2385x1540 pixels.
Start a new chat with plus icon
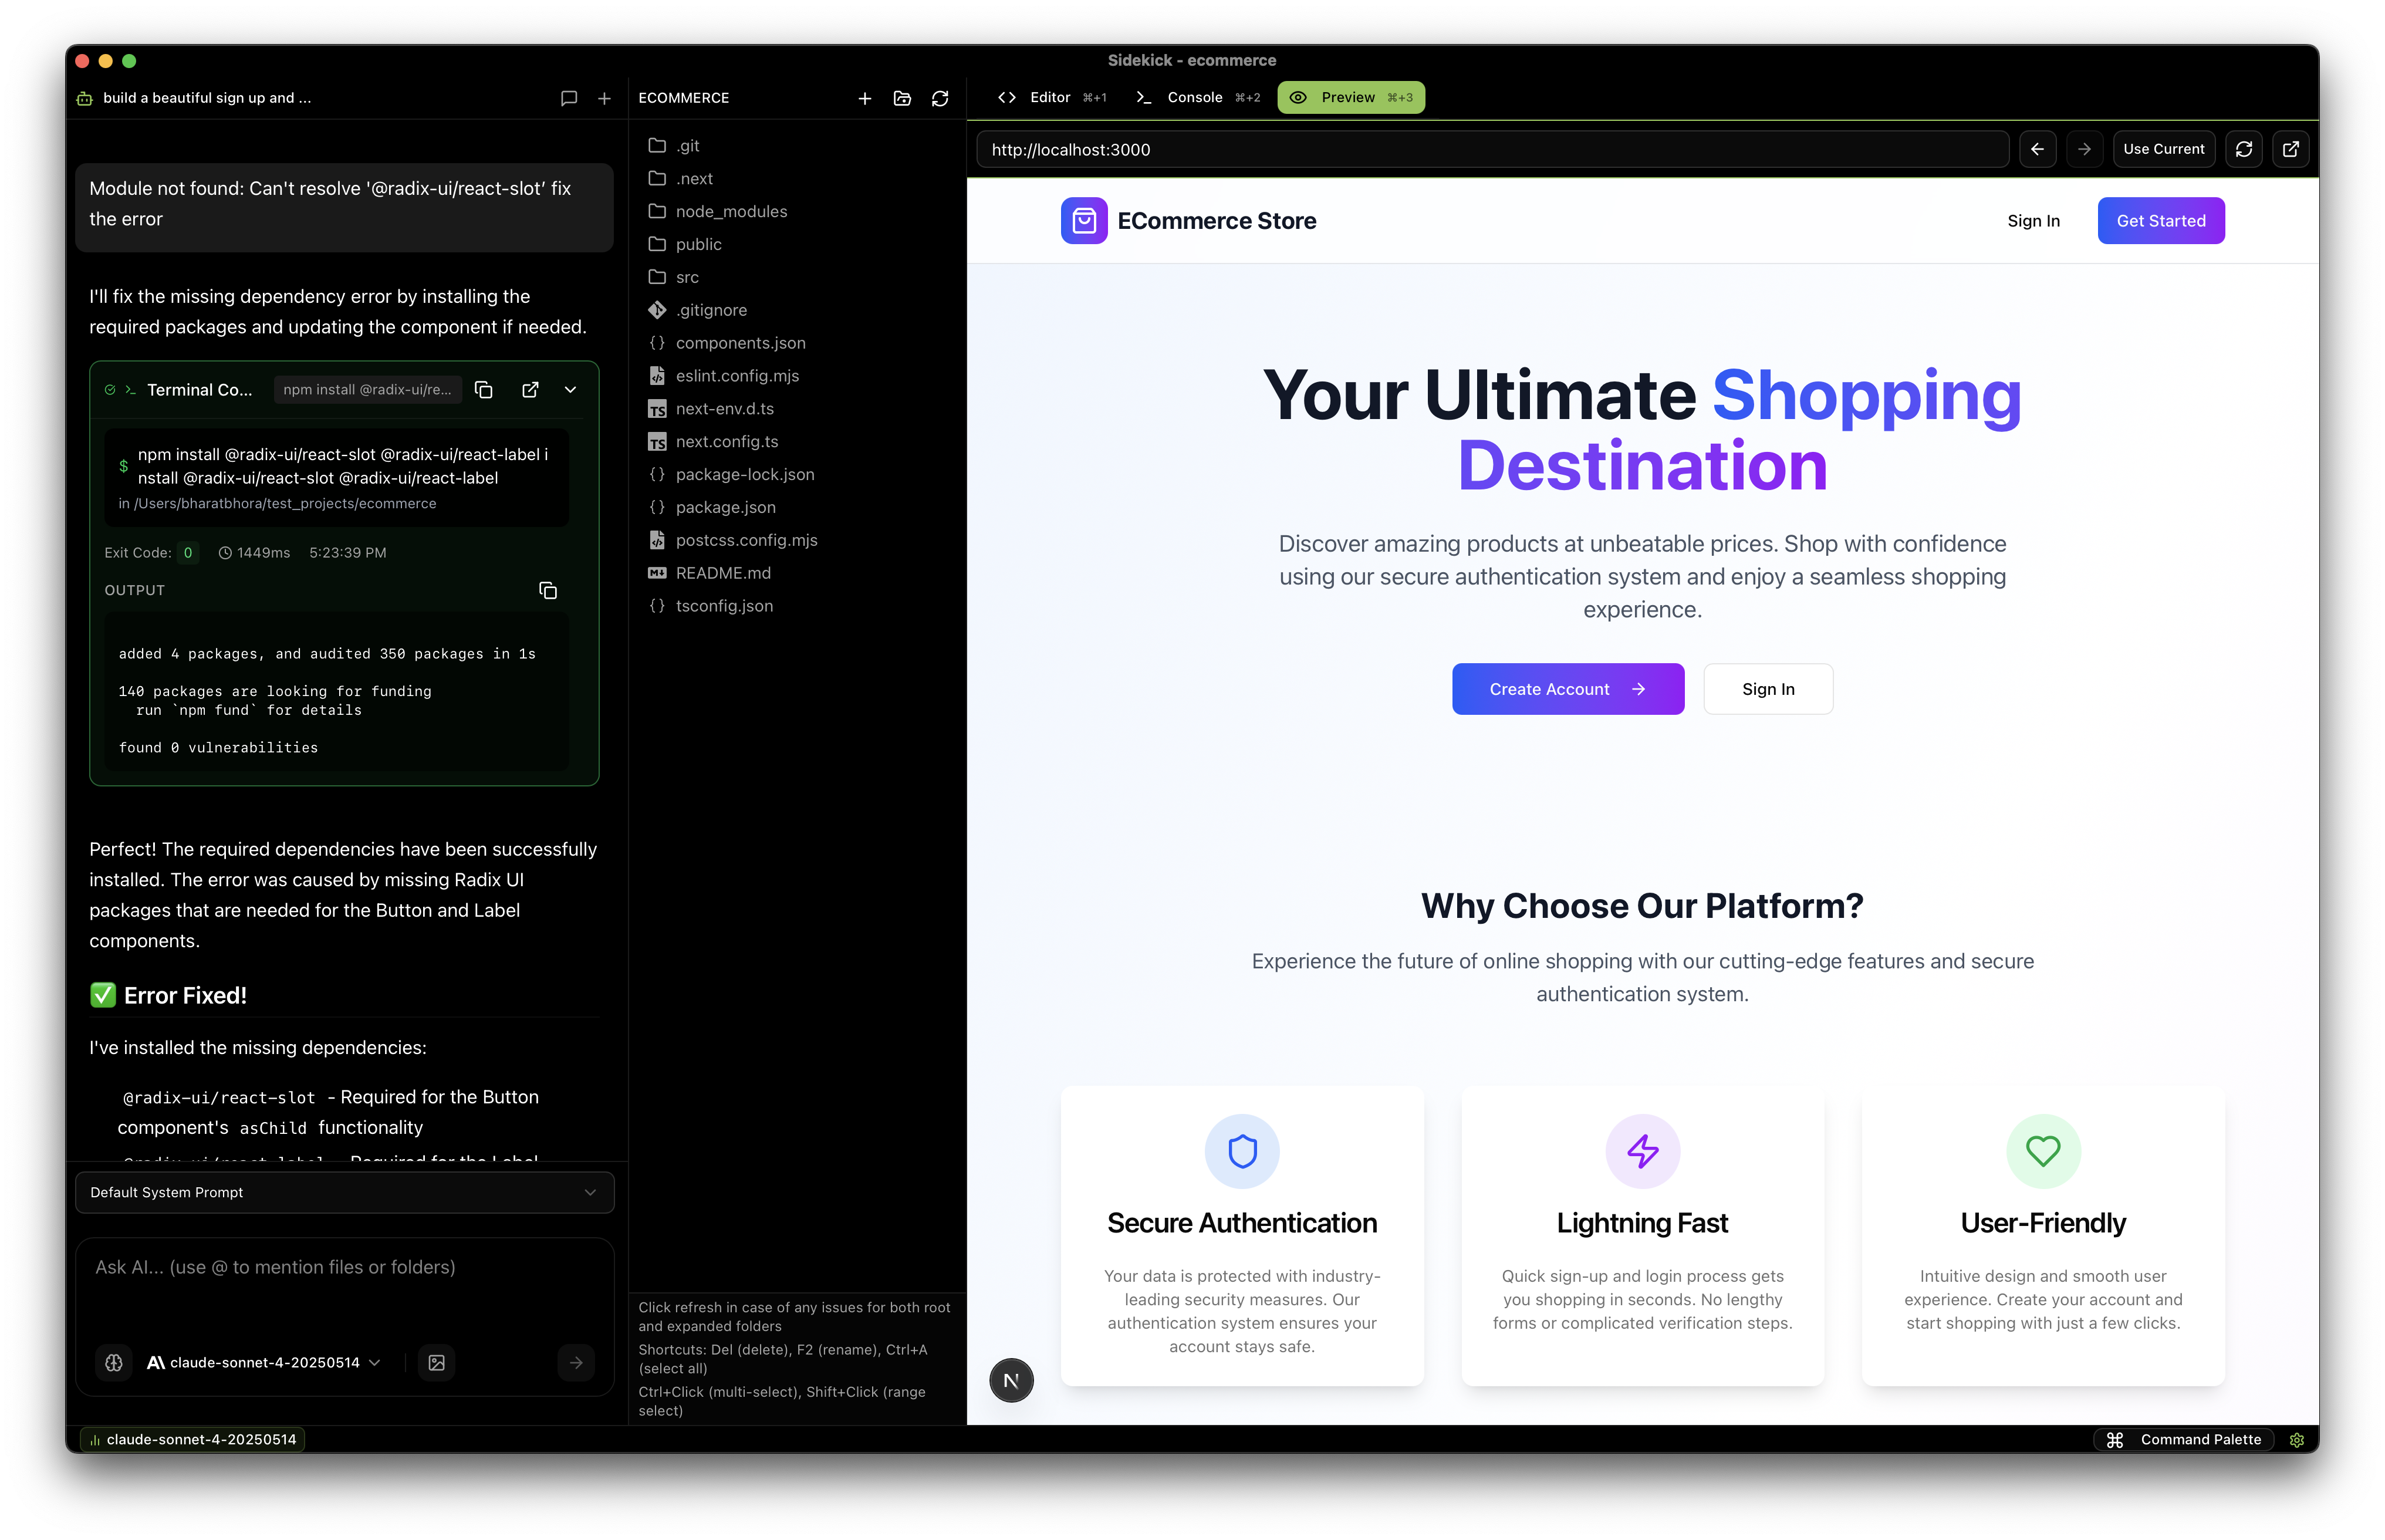pyautogui.click(x=604, y=98)
